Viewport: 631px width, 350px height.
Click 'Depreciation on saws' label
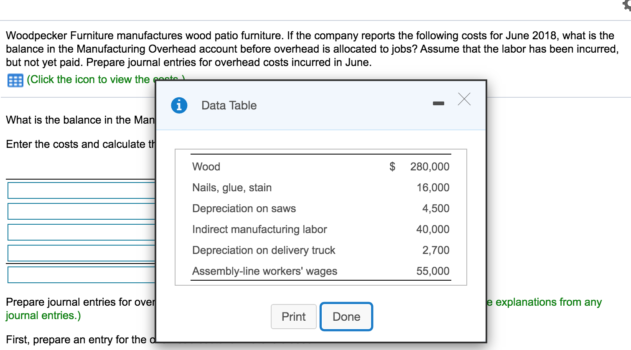244,208
